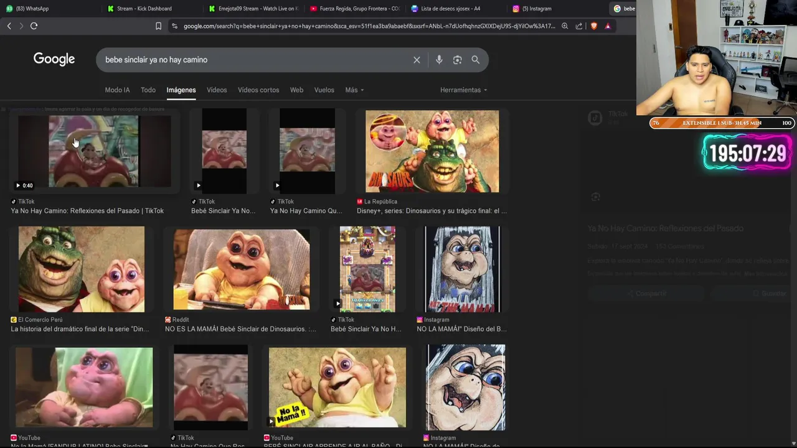Open Bebé Sinclair Ya No... TikTok thumbnail
Screen dimensions: 797x448
224,151
